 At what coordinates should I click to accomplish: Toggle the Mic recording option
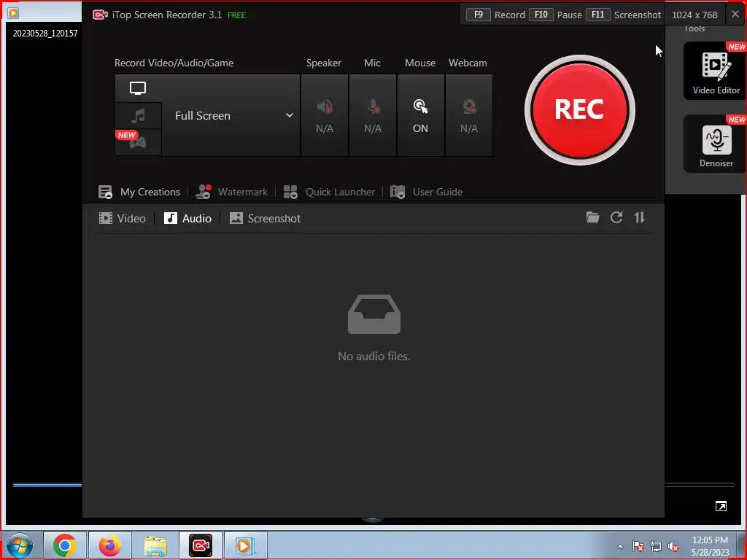[x=373, y=115]
